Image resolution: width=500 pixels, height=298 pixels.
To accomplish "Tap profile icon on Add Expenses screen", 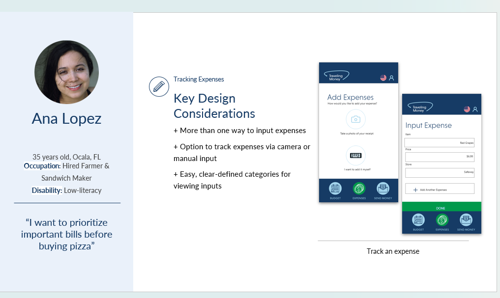I will (391, 78).
